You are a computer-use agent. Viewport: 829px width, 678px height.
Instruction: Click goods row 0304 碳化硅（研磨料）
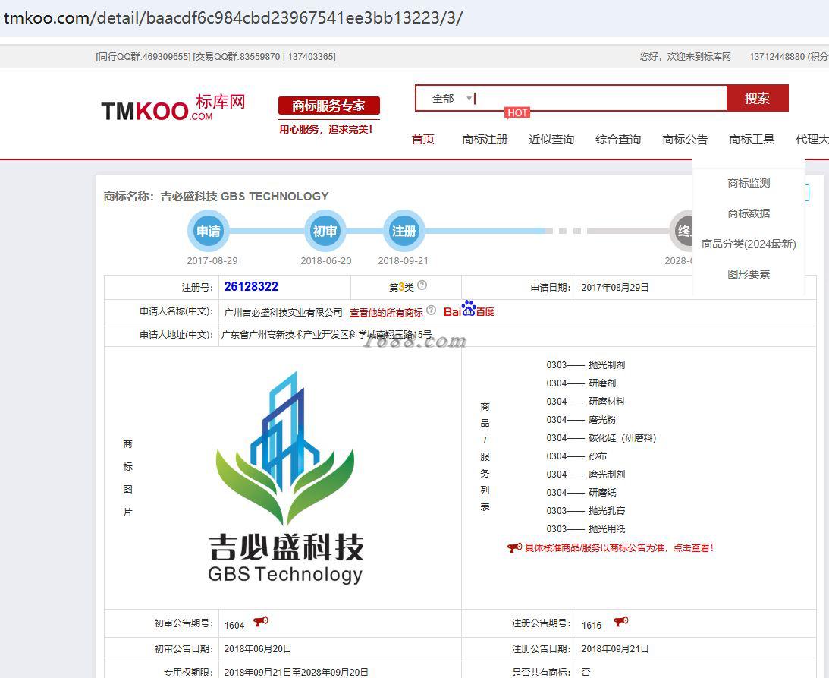click(601, 438)
